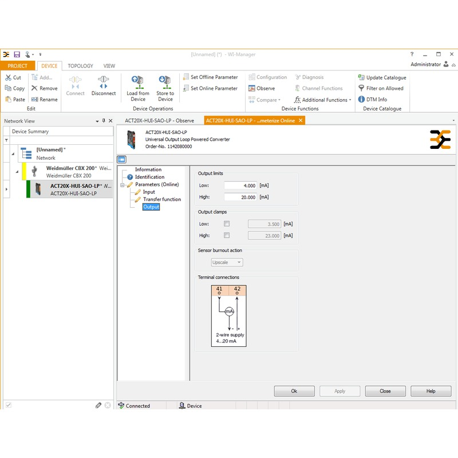Click the WI-Manager logo icon in the title bar

6,54
